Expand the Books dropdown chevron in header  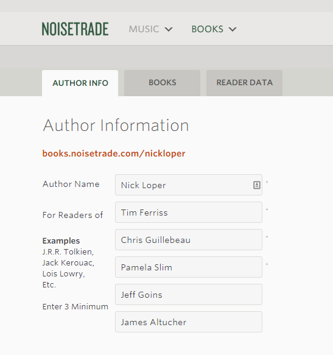pos(233,29)
